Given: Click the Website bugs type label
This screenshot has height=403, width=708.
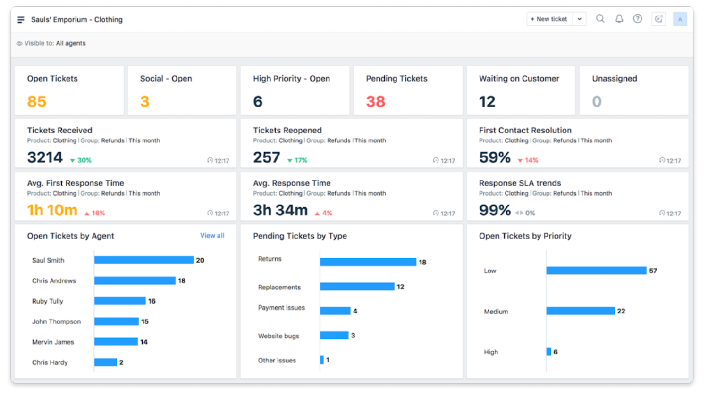Looking at the screenshot, I should (278, 336).
